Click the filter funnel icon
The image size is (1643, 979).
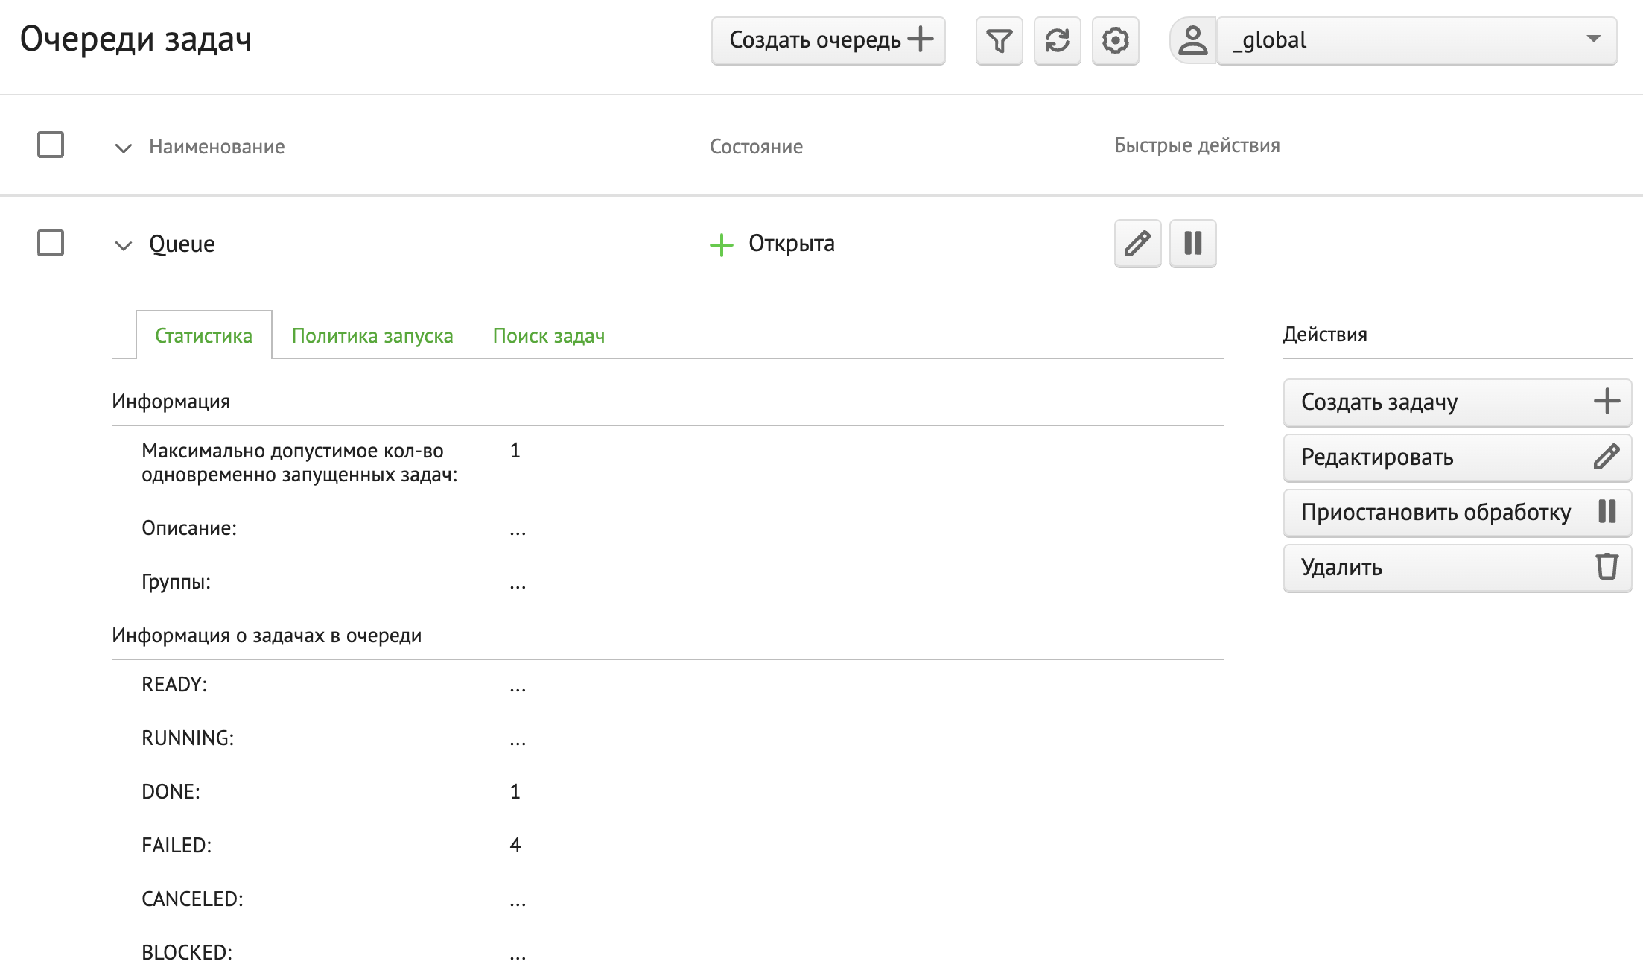pyautogui.click(x=999, y=41)
